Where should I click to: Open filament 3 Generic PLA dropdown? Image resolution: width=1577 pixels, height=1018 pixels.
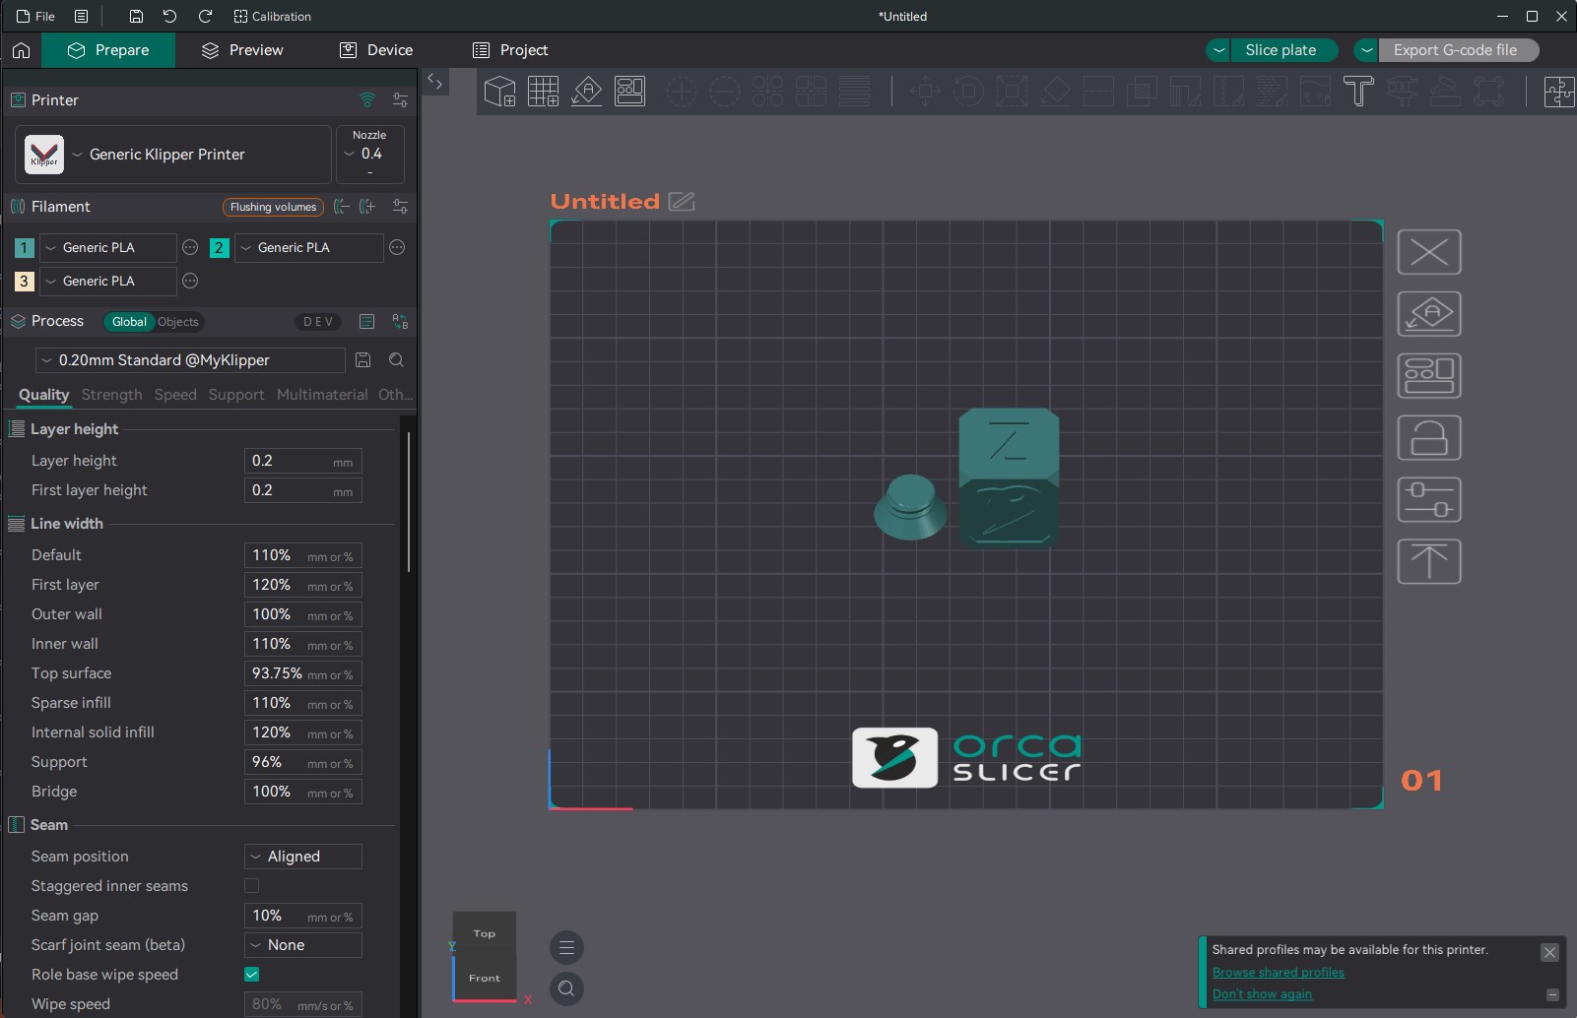(x=108, y=282)
